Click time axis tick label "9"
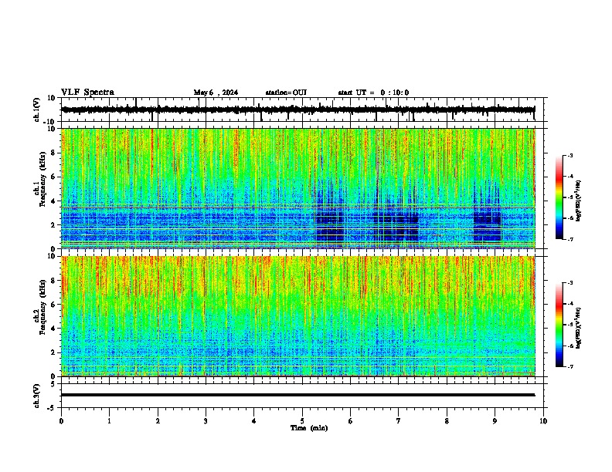 click(x=495, y=421)
